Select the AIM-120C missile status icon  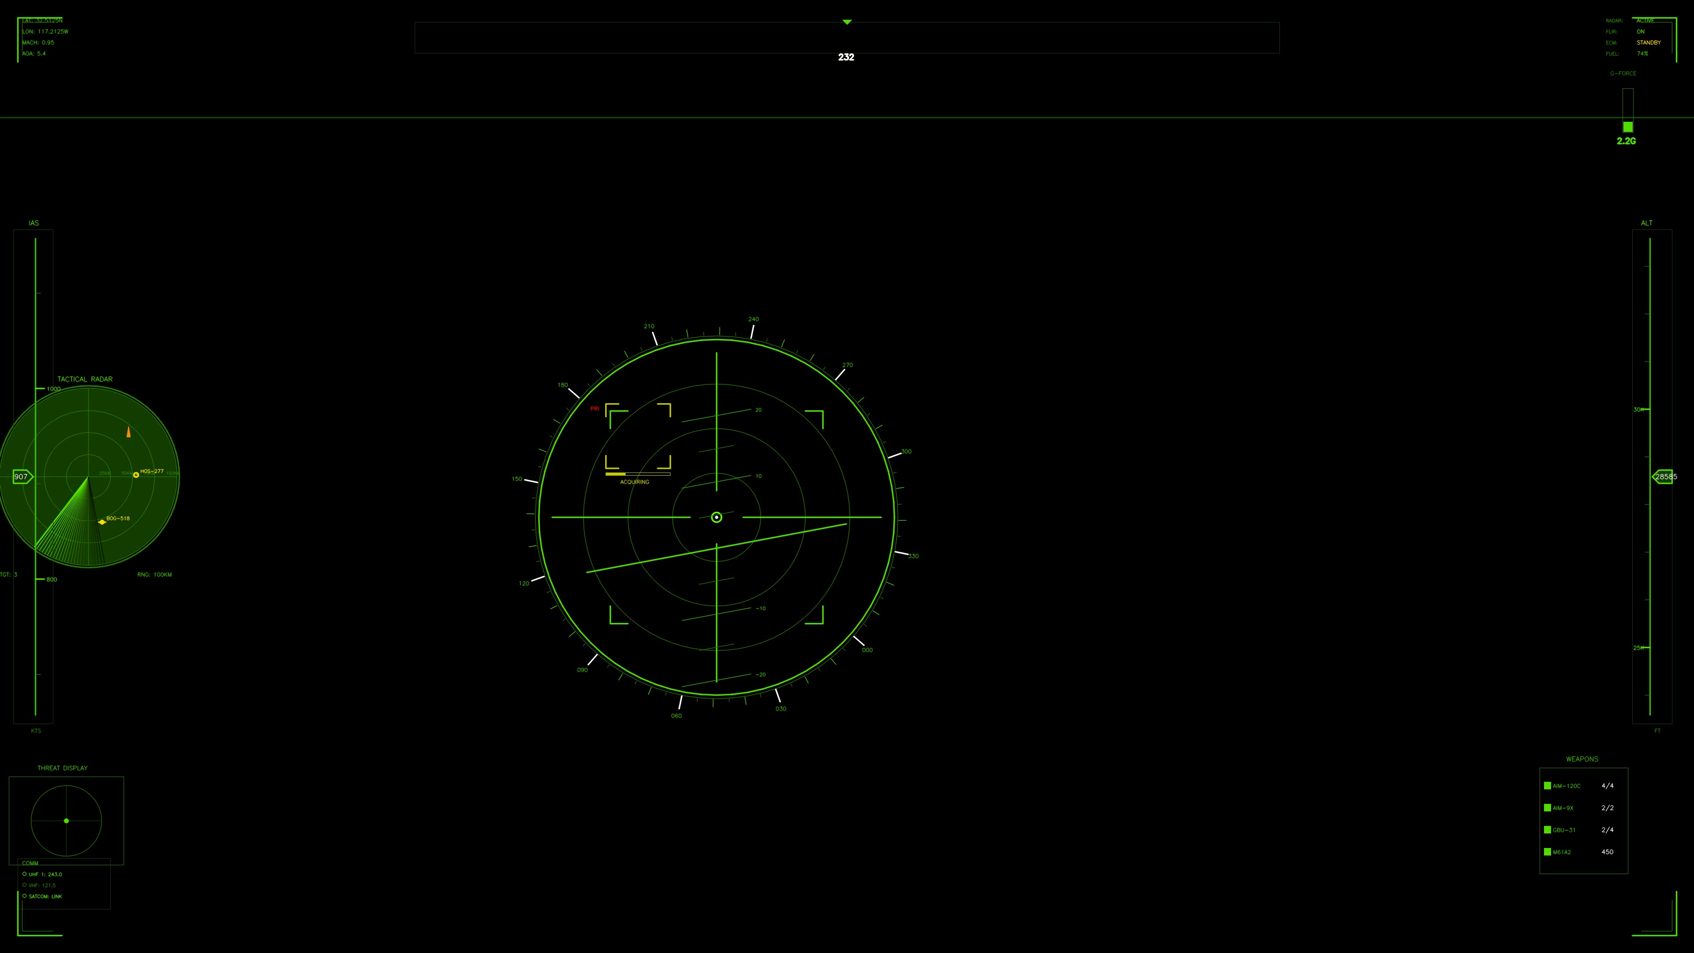tap(1548, 785)
